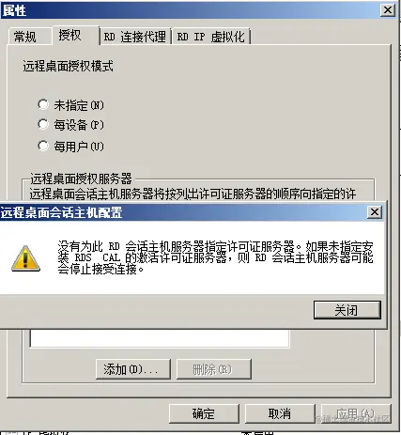Image resolution: width=401 pixels, height=435 pixels.
Task: Go to the RD 连接代理 tab
Action: (x=135, y=37)
